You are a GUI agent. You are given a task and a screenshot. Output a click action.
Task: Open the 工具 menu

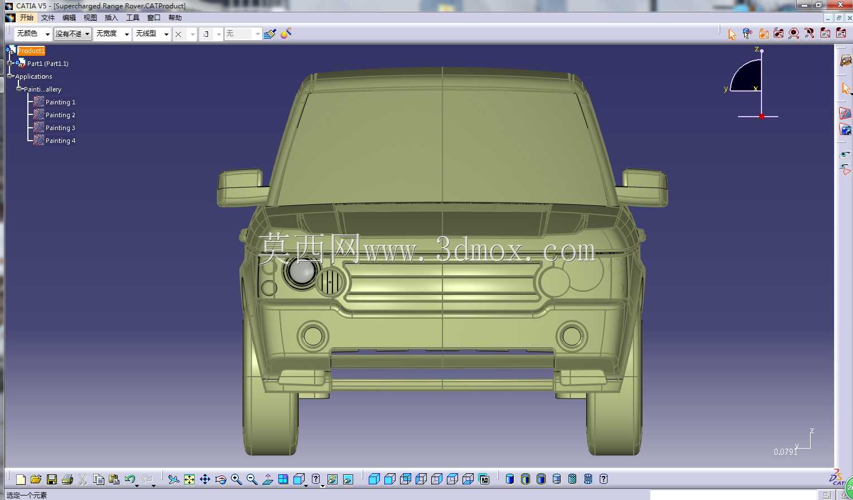133,18
